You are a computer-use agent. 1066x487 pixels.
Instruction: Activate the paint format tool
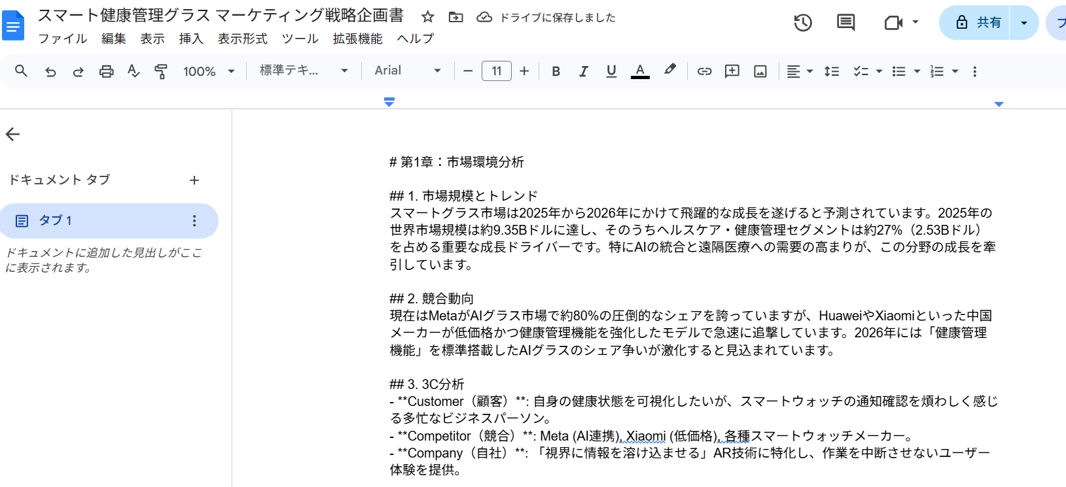161,71
